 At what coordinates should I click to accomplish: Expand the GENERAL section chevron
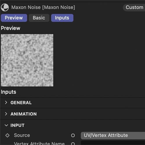point(6,102)
